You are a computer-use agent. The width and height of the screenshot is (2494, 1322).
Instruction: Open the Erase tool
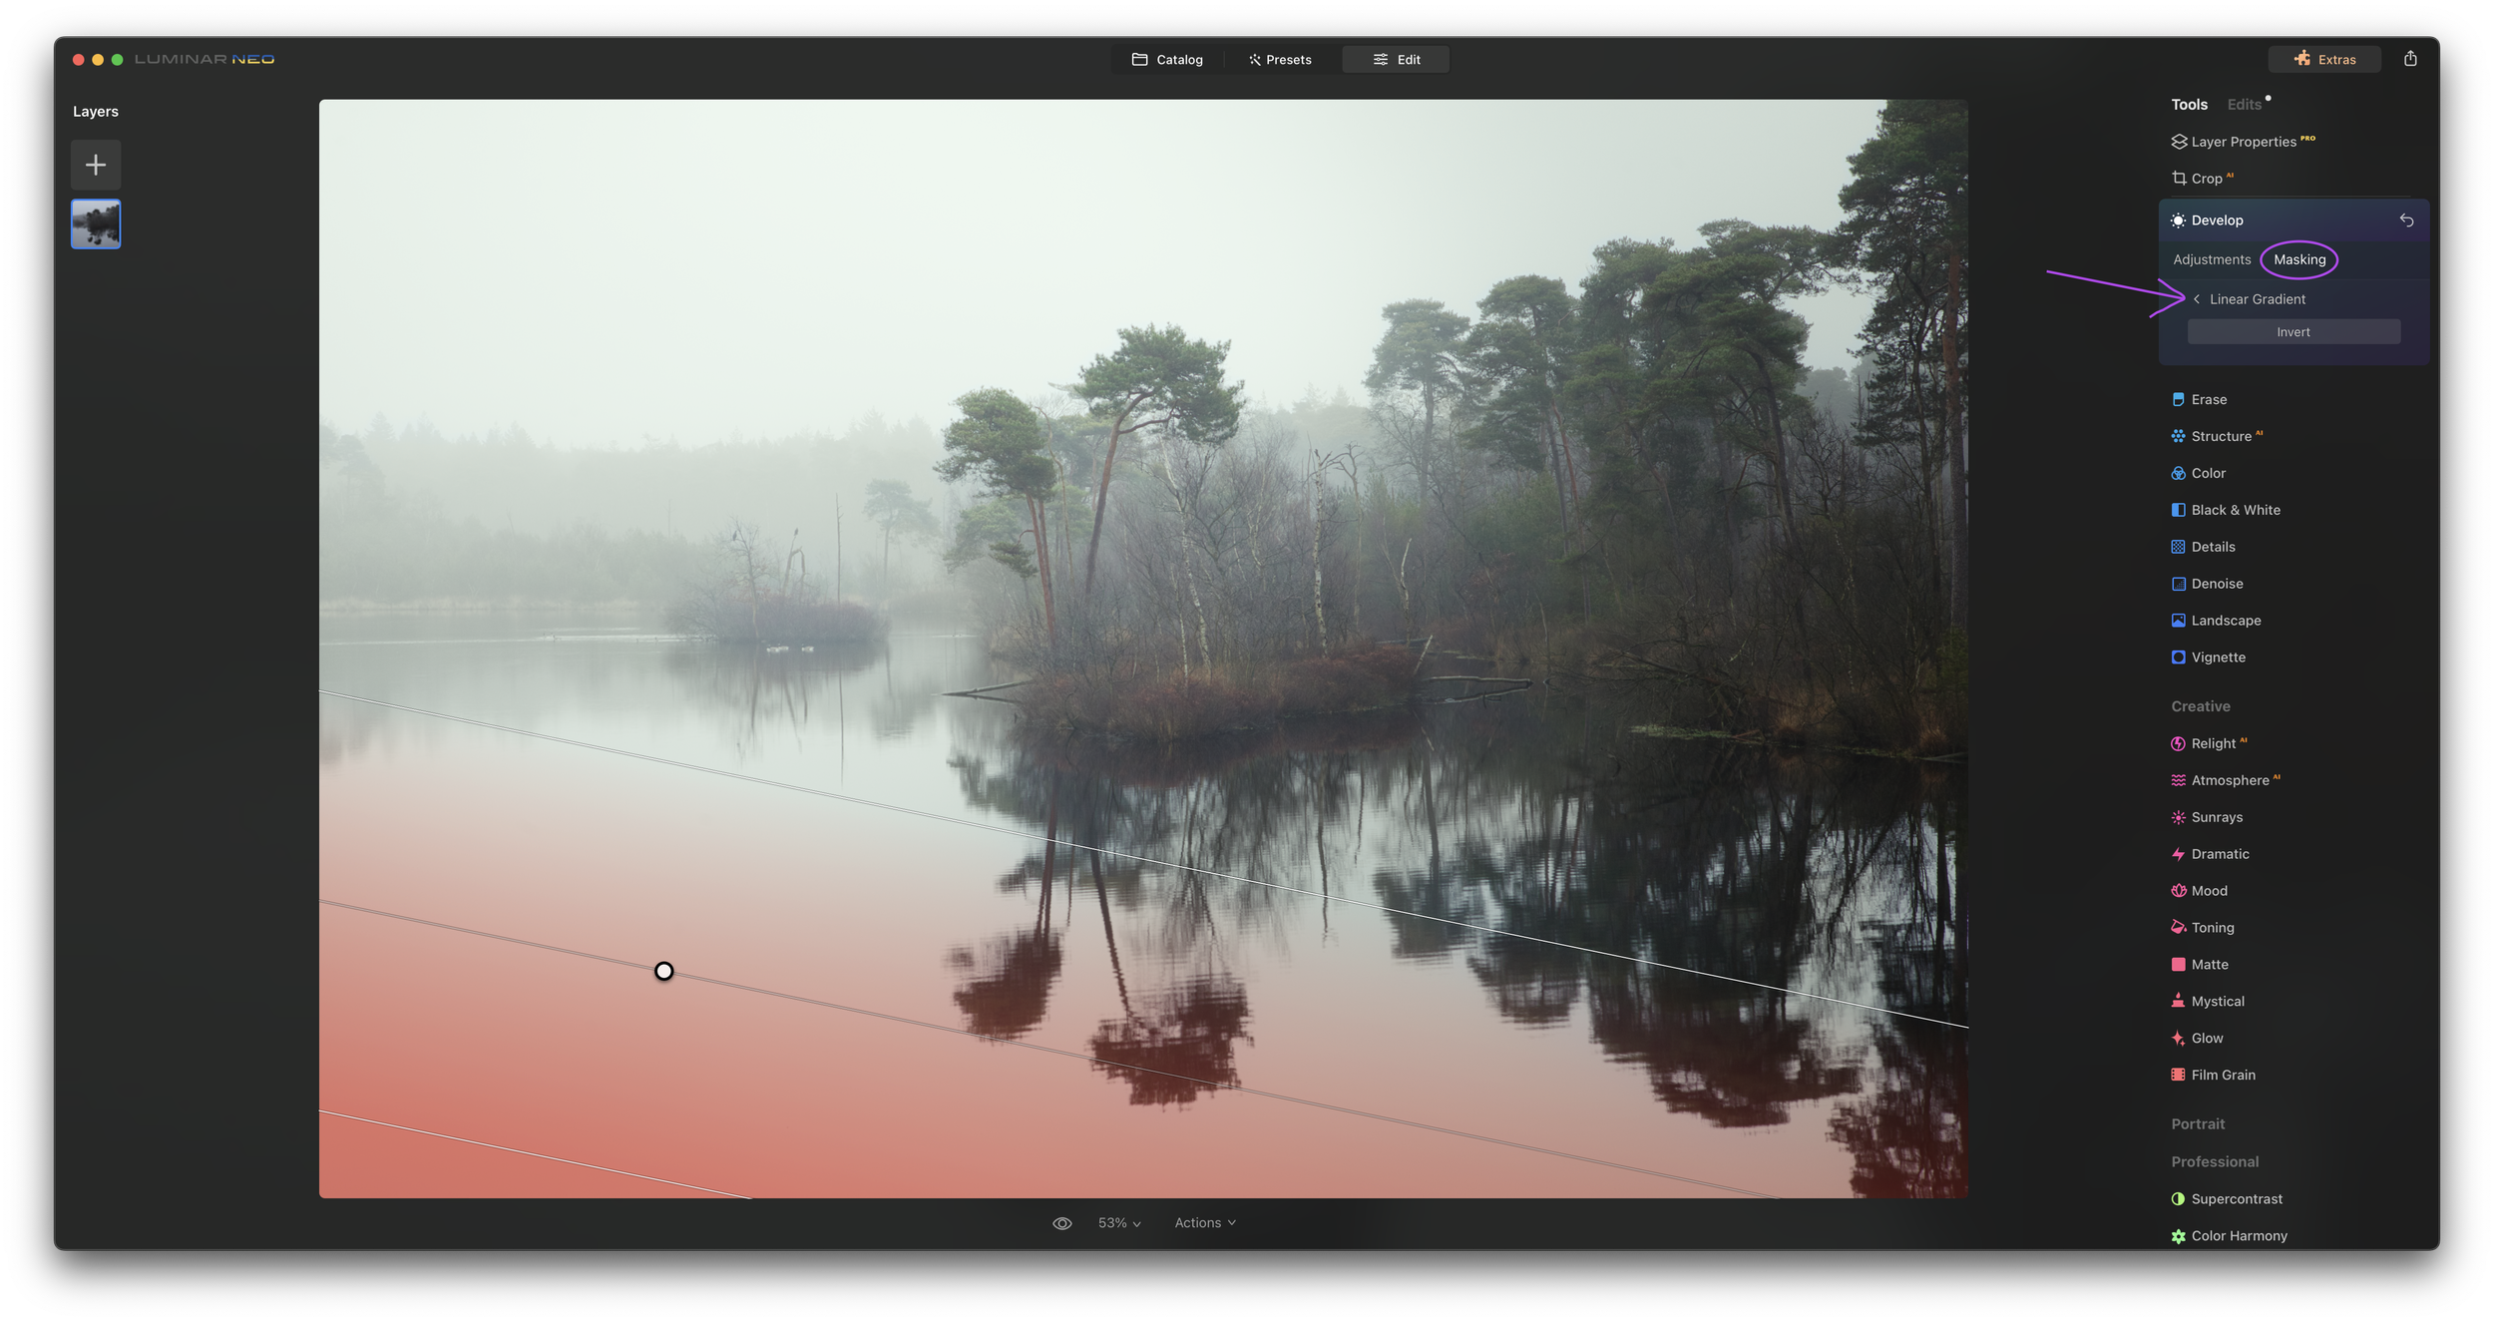2208,399
